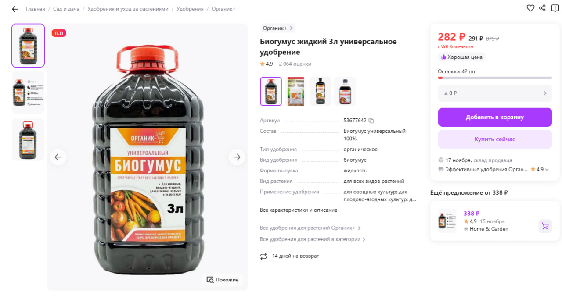The image size is (562, 299).
Task: Click the back arrow icon
Action: (x=15, y=9)
